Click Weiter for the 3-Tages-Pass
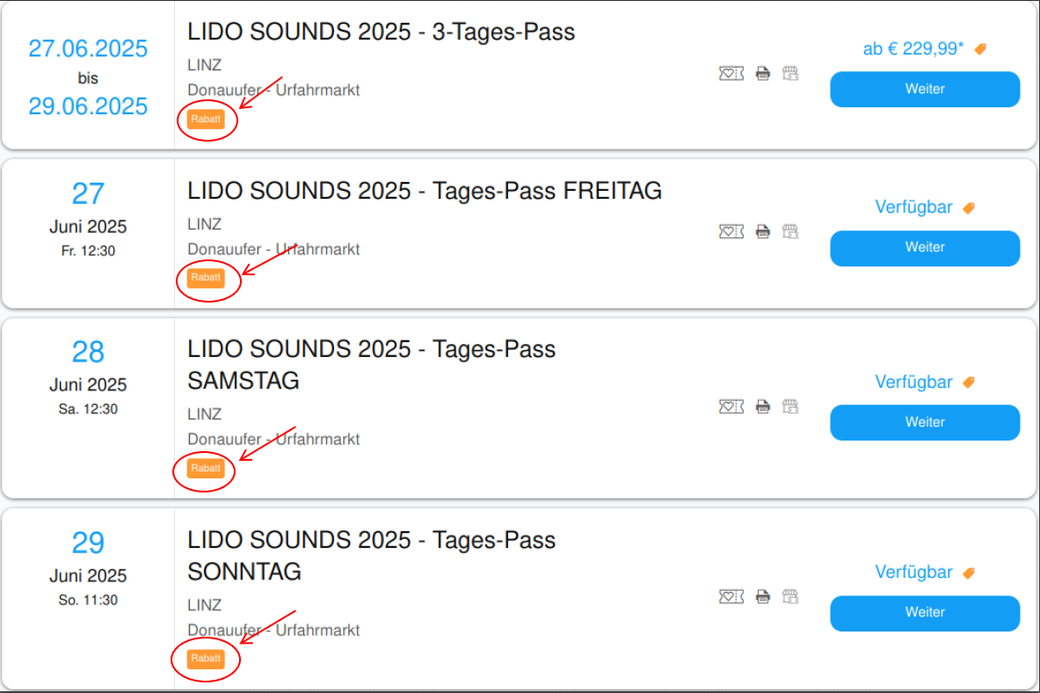This screenshot has height=693, width=1040. pyautogui.click(x=925, y=89)
